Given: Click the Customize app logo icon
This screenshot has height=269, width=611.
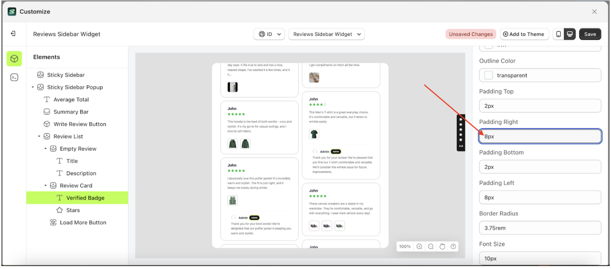Looking at the screenshot, I should 11,11.
